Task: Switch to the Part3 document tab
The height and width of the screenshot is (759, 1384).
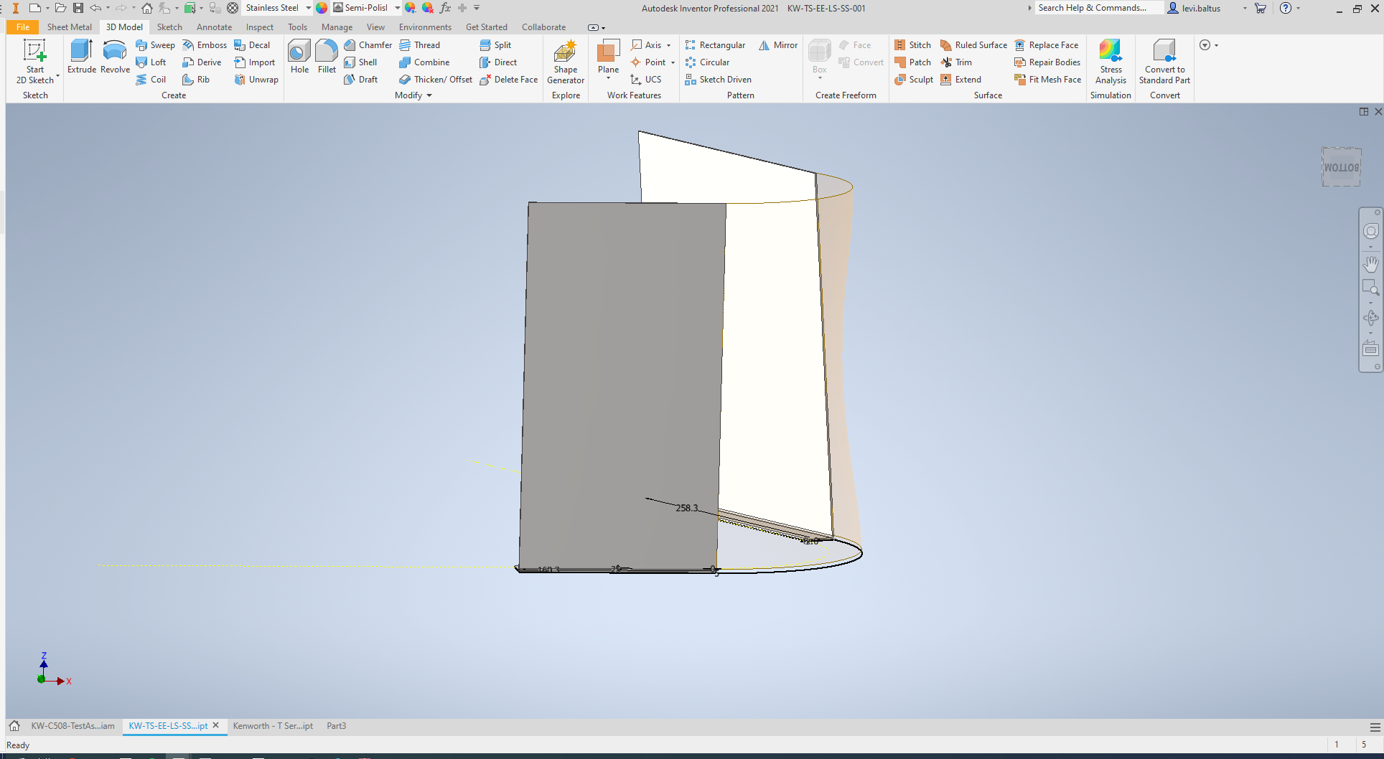Action: point(336,726)
